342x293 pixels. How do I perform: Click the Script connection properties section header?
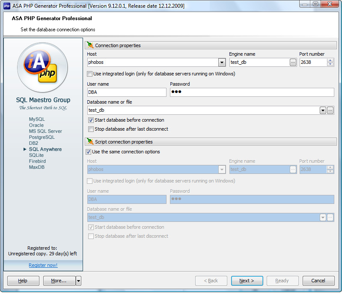[x=211, y=141]
